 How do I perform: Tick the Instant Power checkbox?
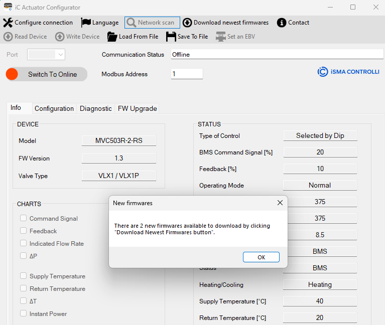24,313
